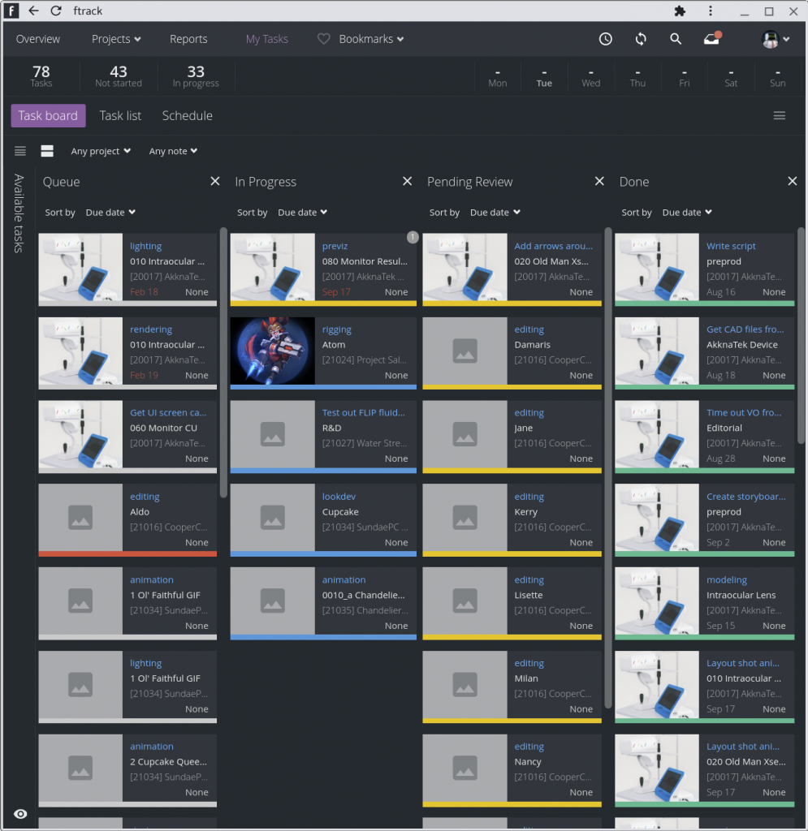The width and height of the screenshot is (808, 831).
Task: Open the rigging Atom robot thumbnail
Action: 273,351
